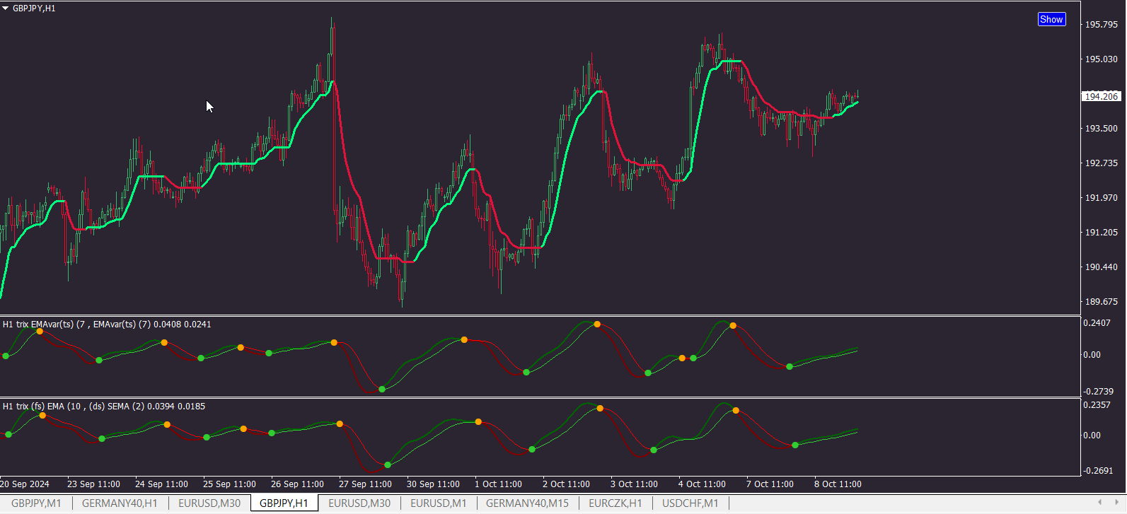Click the 30 Sep 11:00 time label

click(433, 484)
